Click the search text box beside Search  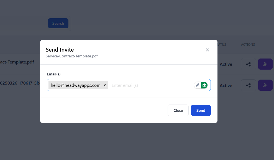coord(22,23)
